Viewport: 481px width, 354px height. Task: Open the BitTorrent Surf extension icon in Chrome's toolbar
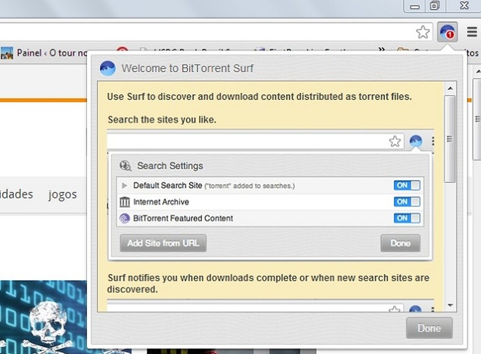pyautogui.click(x=447, y=32)
